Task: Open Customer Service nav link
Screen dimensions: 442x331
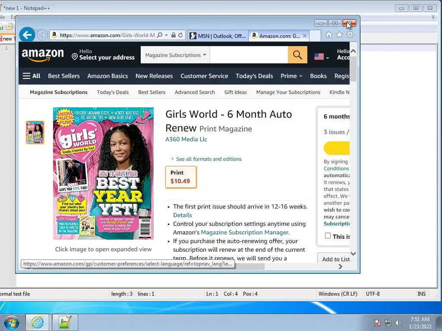Action: pyautogui.click(x=204, y=76)
